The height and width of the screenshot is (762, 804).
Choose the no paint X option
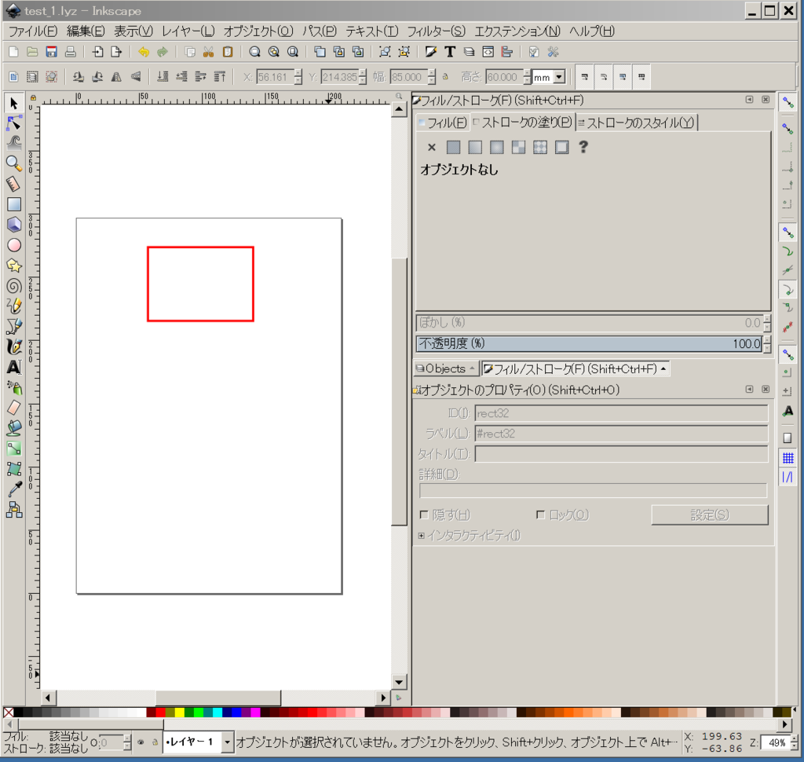[431, 148]
